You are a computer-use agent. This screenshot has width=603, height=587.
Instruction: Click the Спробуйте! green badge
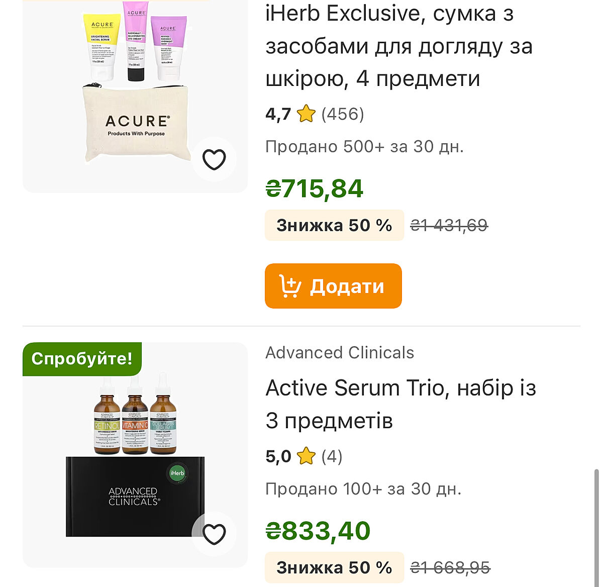82,359
